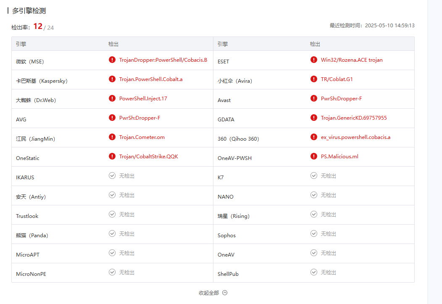Click the alert icon in the AVG row
The width and height of the screenshot is (442, 304).
coord(112,118)
